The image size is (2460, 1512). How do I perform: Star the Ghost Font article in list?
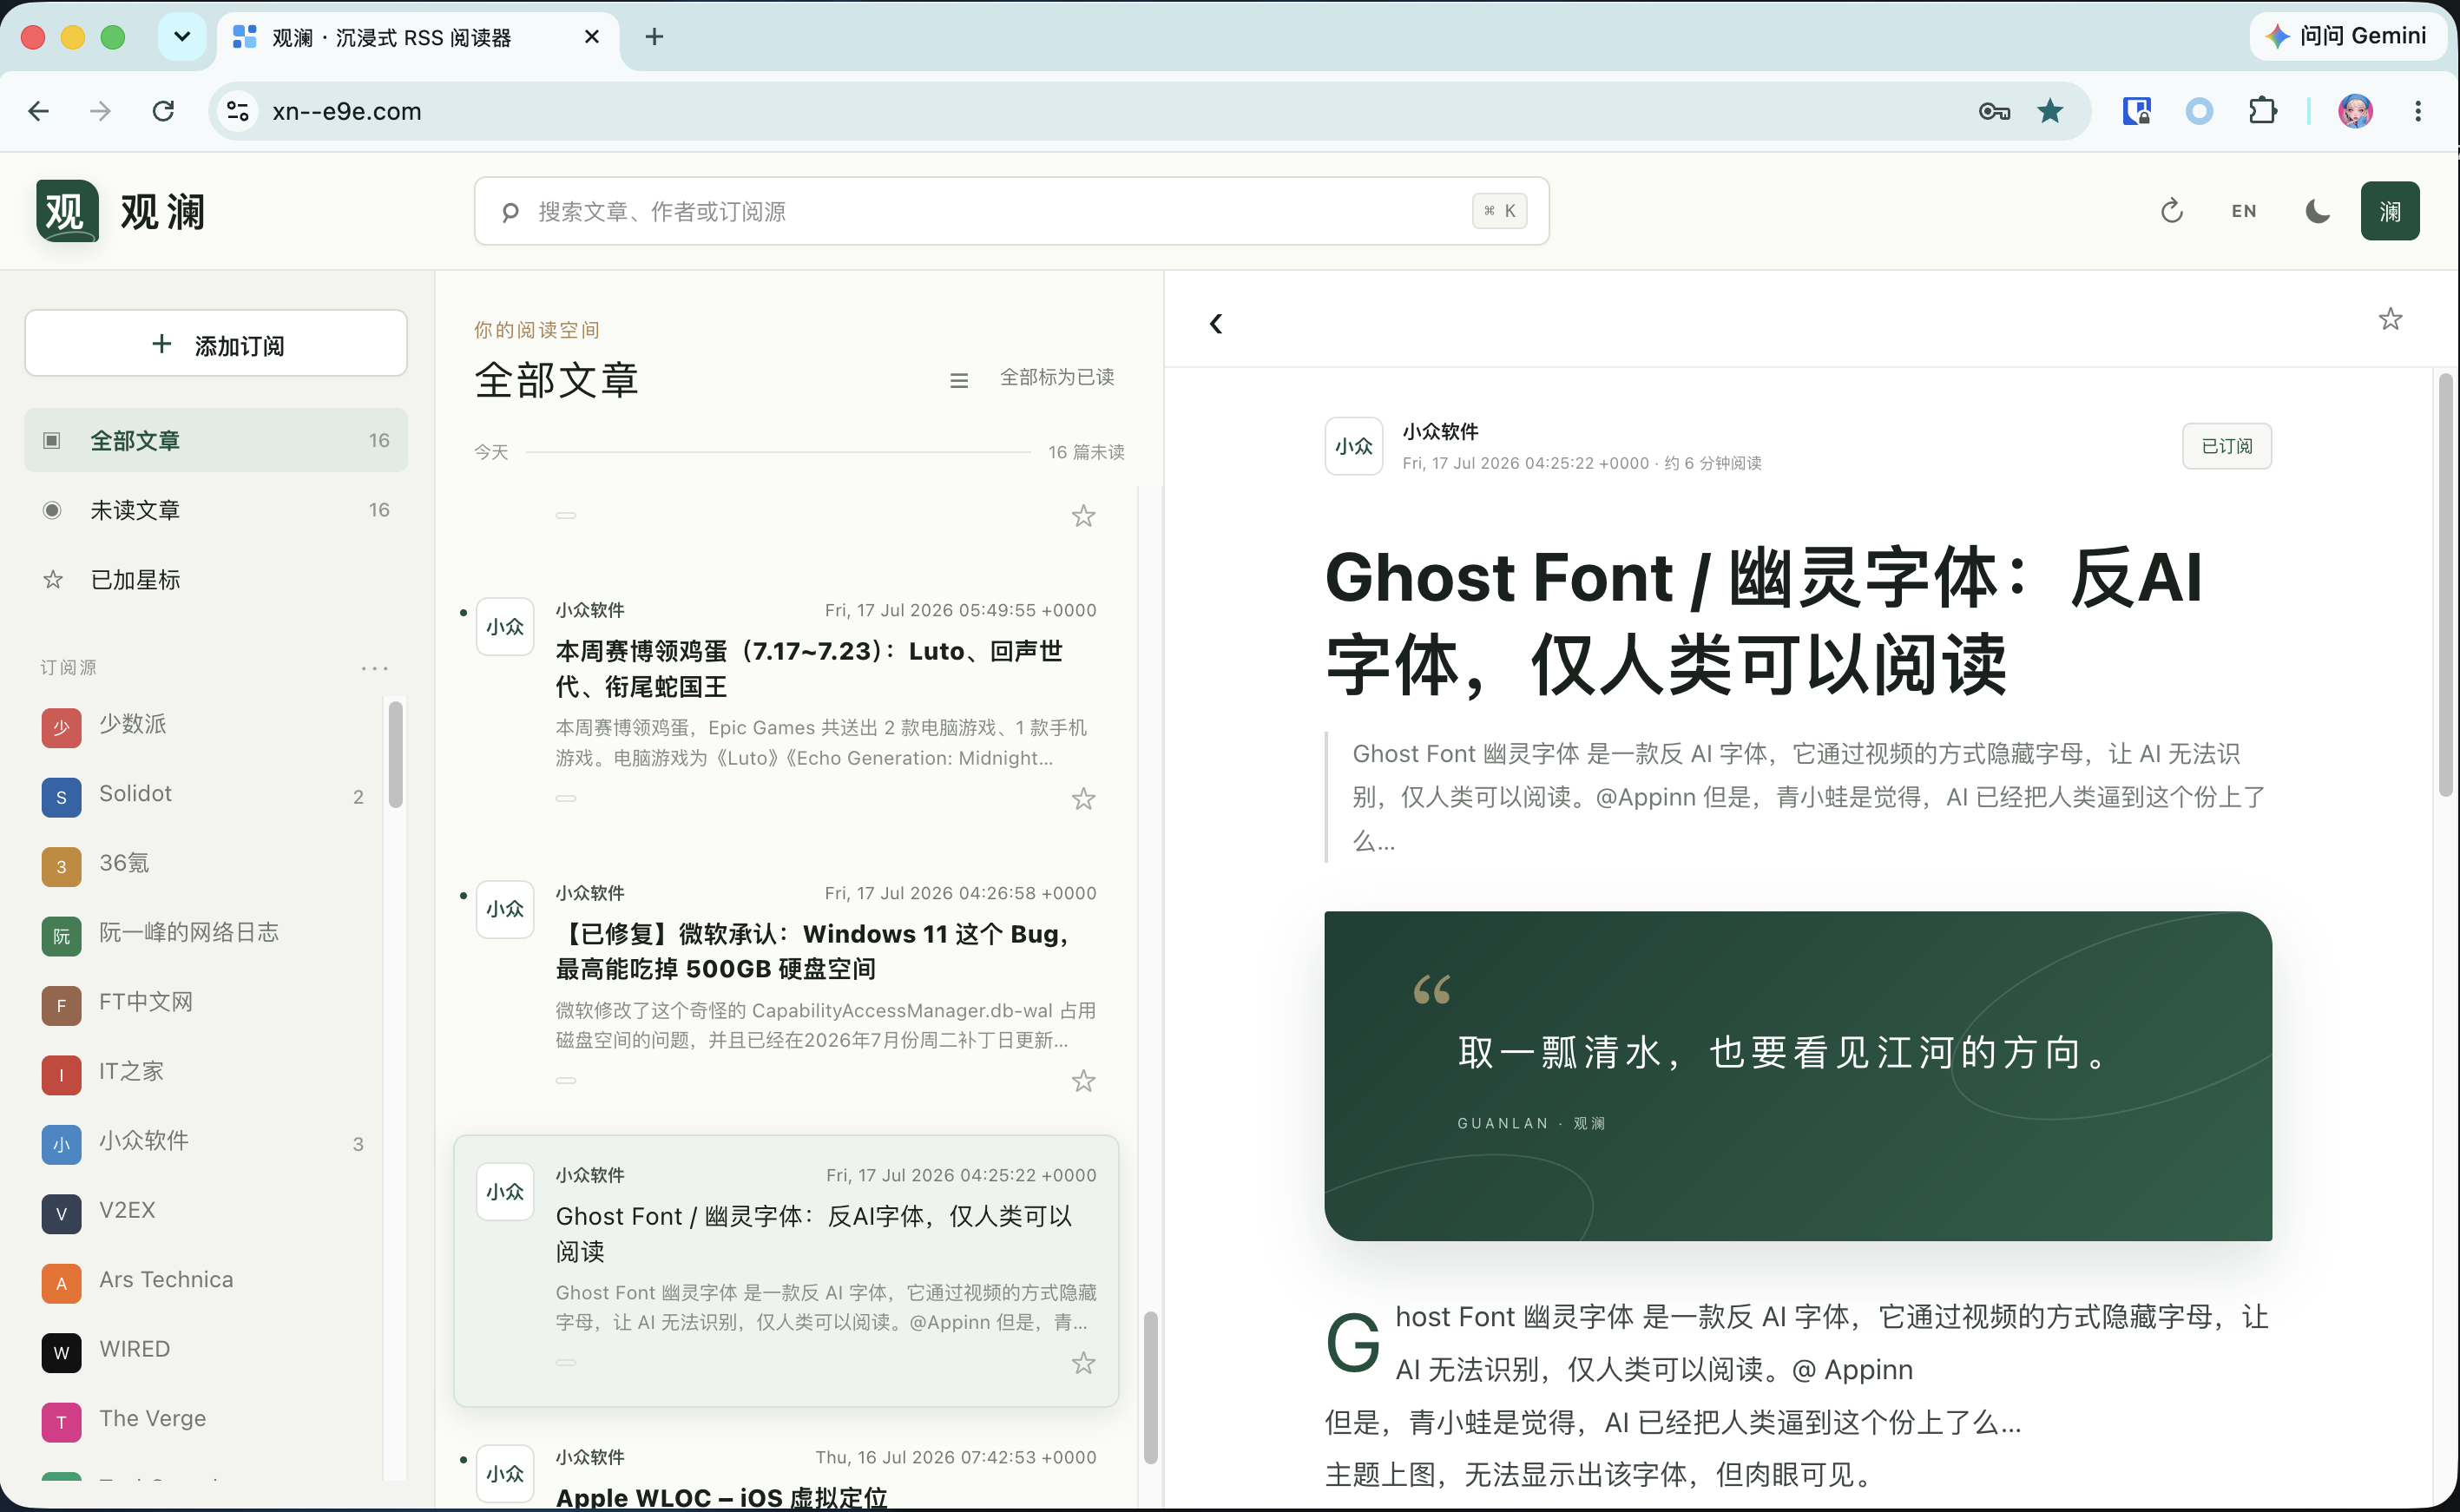pyautogui.click(x=1083, y=1363)
